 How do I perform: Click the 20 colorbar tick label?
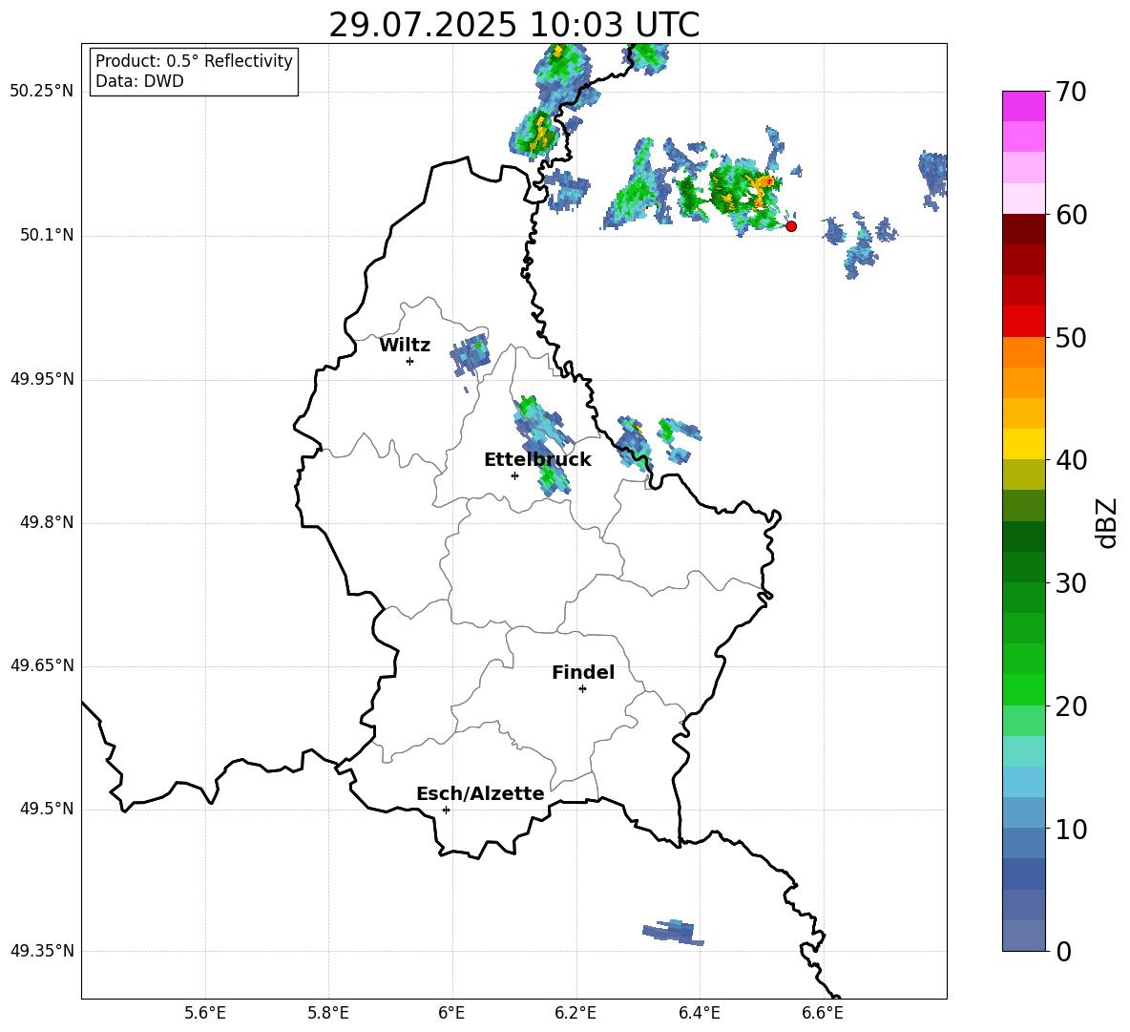tap(1071, 706)
